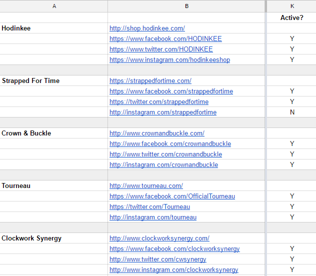Open the strappedfortime.com website link
316x276 pixels.
click(x=150, y=81)
